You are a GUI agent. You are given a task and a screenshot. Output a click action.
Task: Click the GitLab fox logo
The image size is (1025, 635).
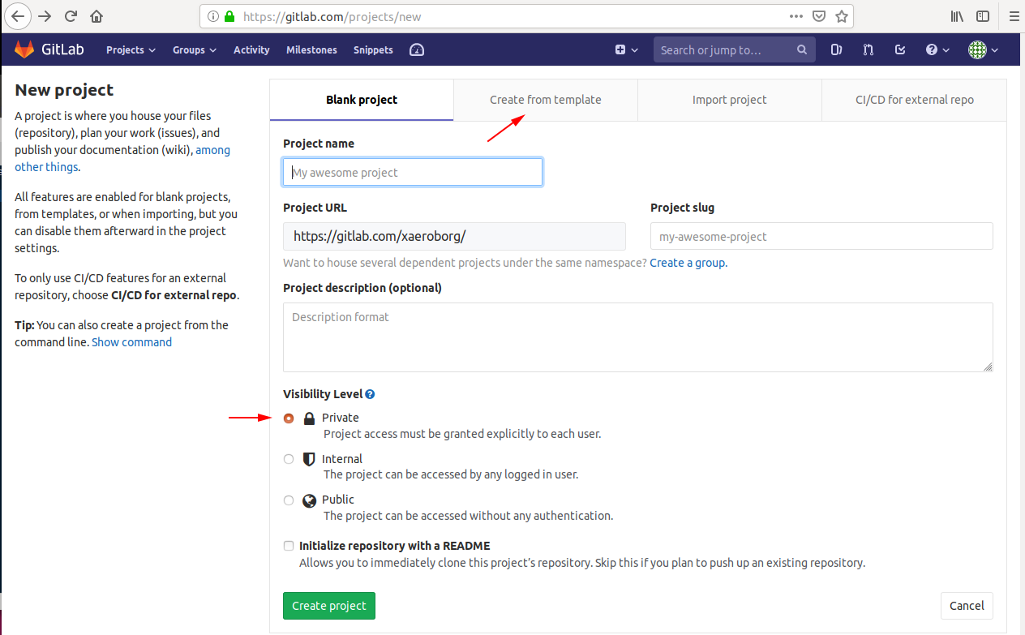pyautogui.click(x=24, y=49)
